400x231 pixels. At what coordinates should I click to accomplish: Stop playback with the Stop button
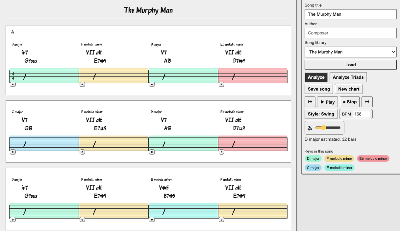click(x=350, y=102)
